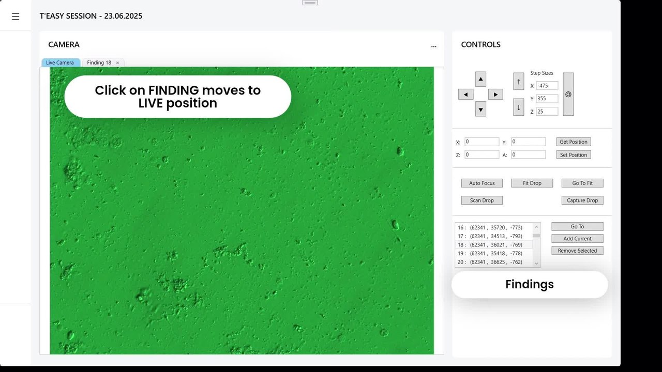The width and height of the screenshot is (662, 372).
Task: Focus the Y position input
Action: pos(528,142)
